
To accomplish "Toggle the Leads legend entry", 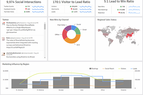I will point(134,69).
